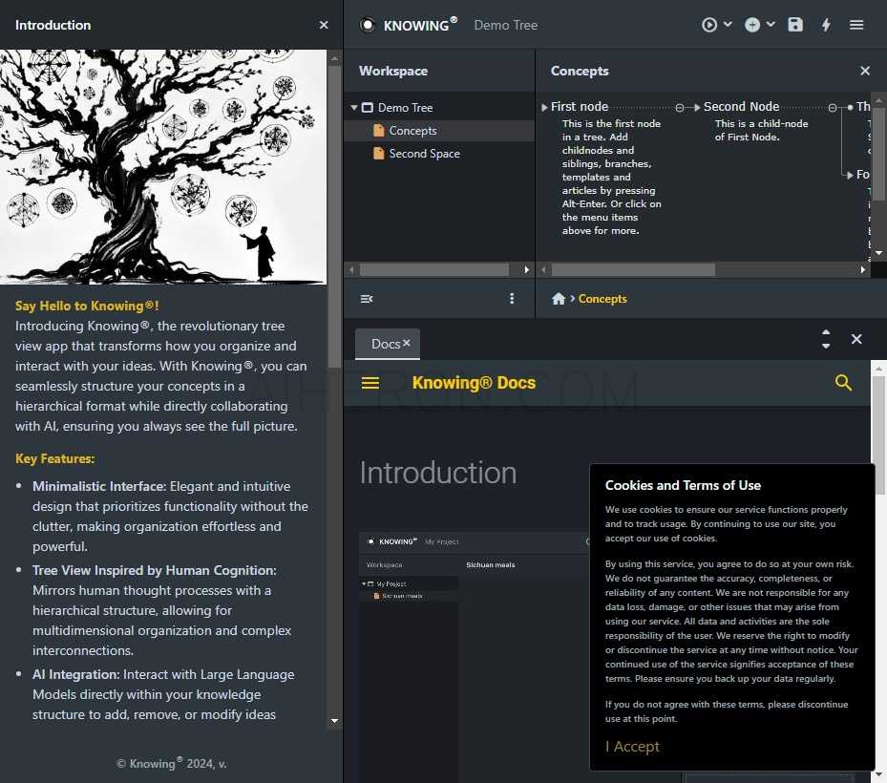
Task: Close the Concepts panel
Action: tap(865, 71)
